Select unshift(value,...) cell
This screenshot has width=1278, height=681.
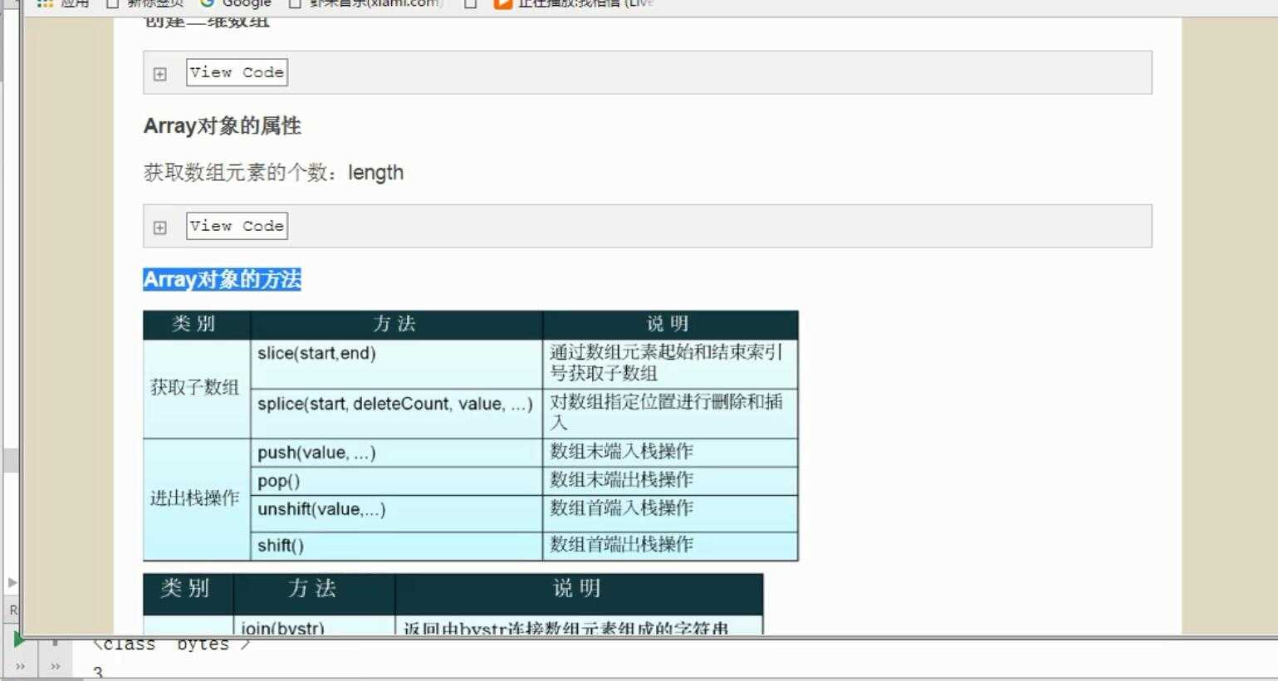click(x=397, y=513)
